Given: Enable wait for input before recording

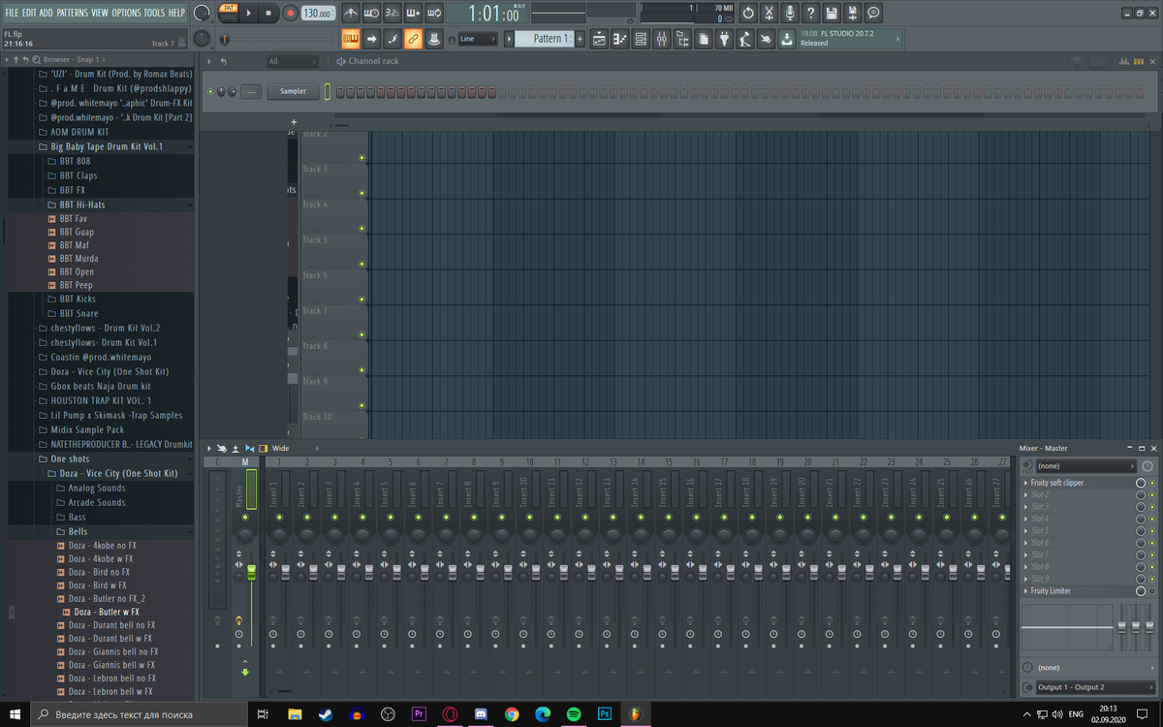Looking at the screenshot, I should [x=371, y=13].
